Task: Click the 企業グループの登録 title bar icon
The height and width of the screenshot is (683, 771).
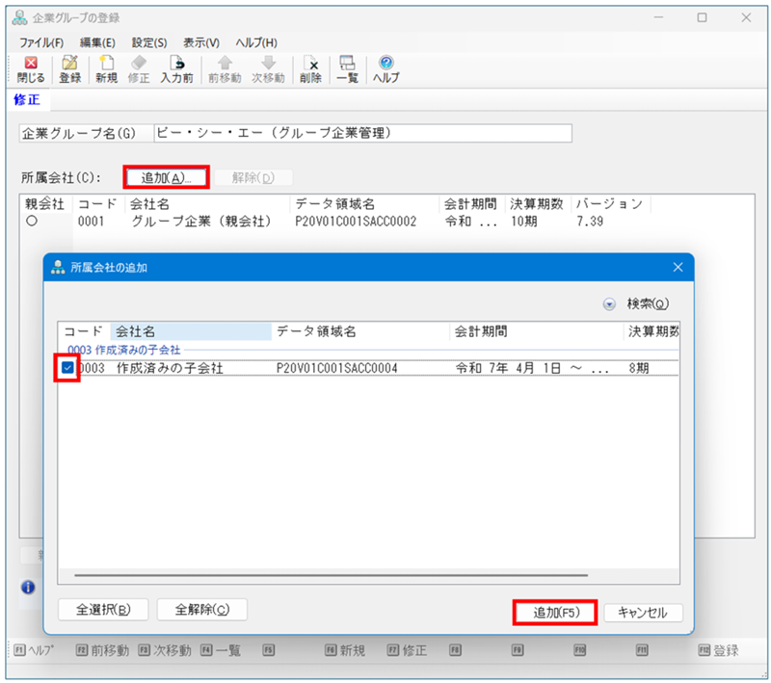Action: [19, 17]
